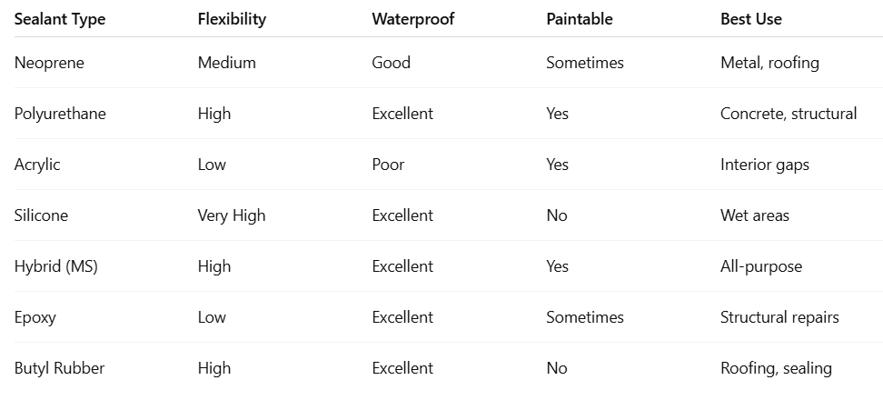This screenshot has width=883, height=400.
Task: Click the Flexibility column header
Action: click(x=232, y=18)
